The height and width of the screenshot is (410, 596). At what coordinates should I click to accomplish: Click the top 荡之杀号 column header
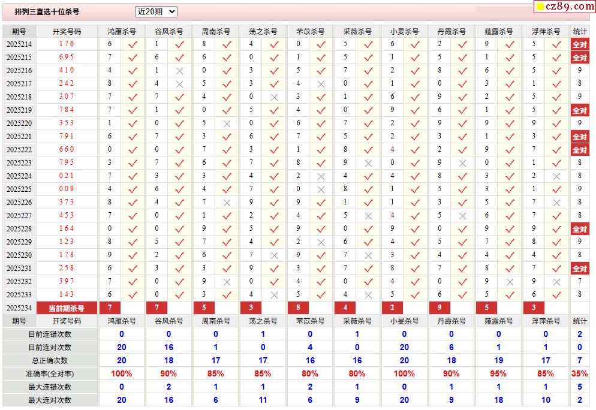tap(263, 32)
